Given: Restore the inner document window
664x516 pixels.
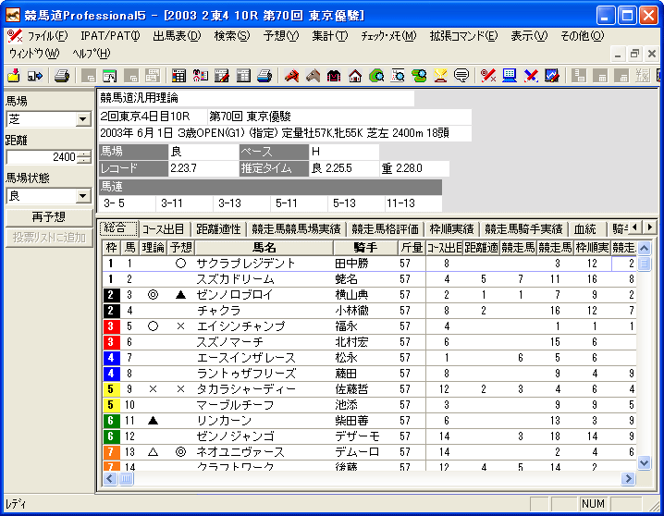Looking at the screenshot, I should pos(634,54).
